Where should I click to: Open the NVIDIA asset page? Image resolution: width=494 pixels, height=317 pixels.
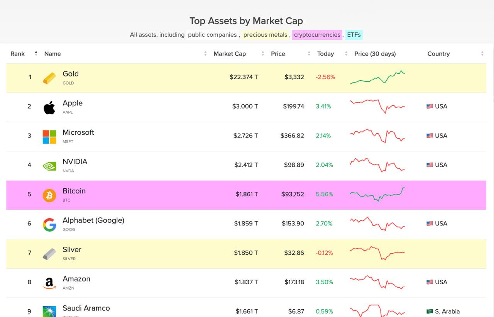coord(75,162)
